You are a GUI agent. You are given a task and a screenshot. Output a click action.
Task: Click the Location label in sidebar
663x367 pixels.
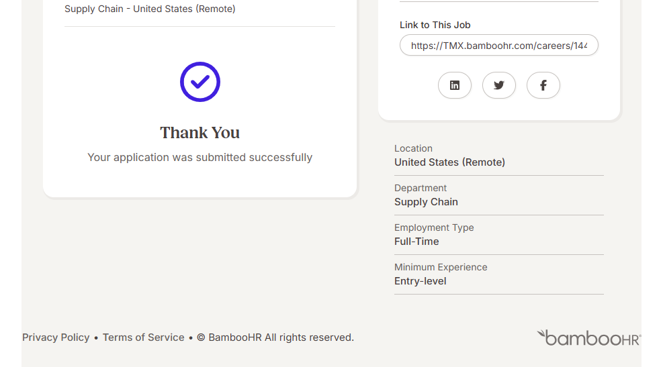(413, 148)
